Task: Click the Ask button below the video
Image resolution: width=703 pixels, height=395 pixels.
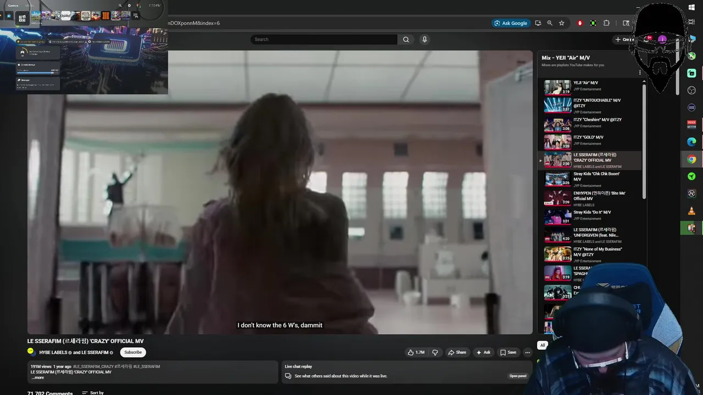Action: (483, 352)
